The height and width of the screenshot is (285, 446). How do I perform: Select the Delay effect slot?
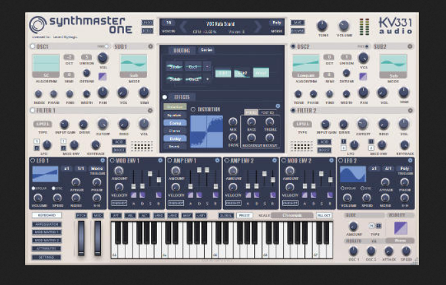click(175, 138)
